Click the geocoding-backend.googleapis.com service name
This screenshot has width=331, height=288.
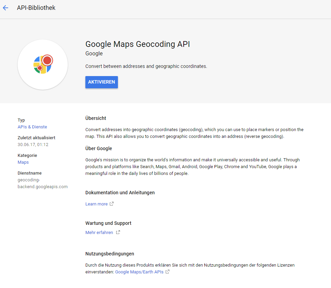tap(43, 183)
